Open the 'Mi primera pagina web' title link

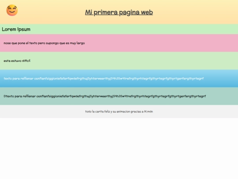[119, 12]
